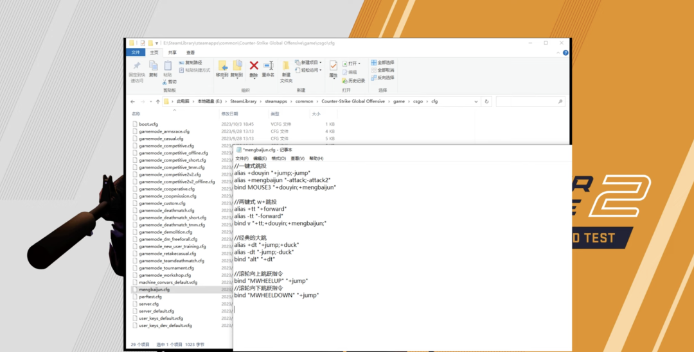Click the Select all (全部选择) option
Viewport: 694px width, 352px height.
(382, 63)
